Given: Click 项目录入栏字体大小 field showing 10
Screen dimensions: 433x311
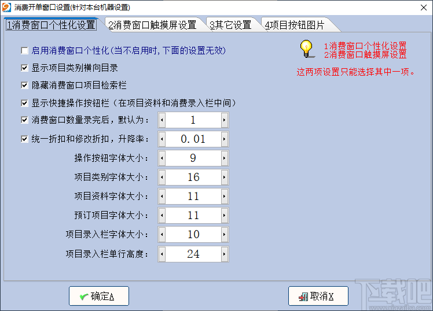Looking at the screenshot, I should [x=193, y=234].
